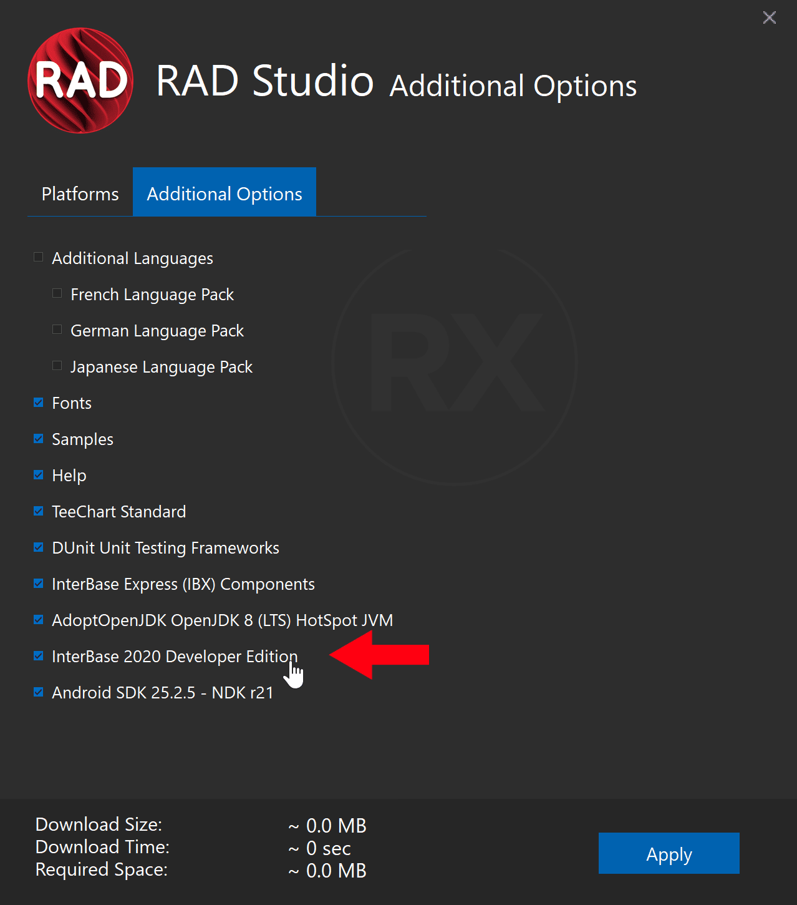Uncheck the Fonts checkbox
797x905 pixels.
click(38, 402)
